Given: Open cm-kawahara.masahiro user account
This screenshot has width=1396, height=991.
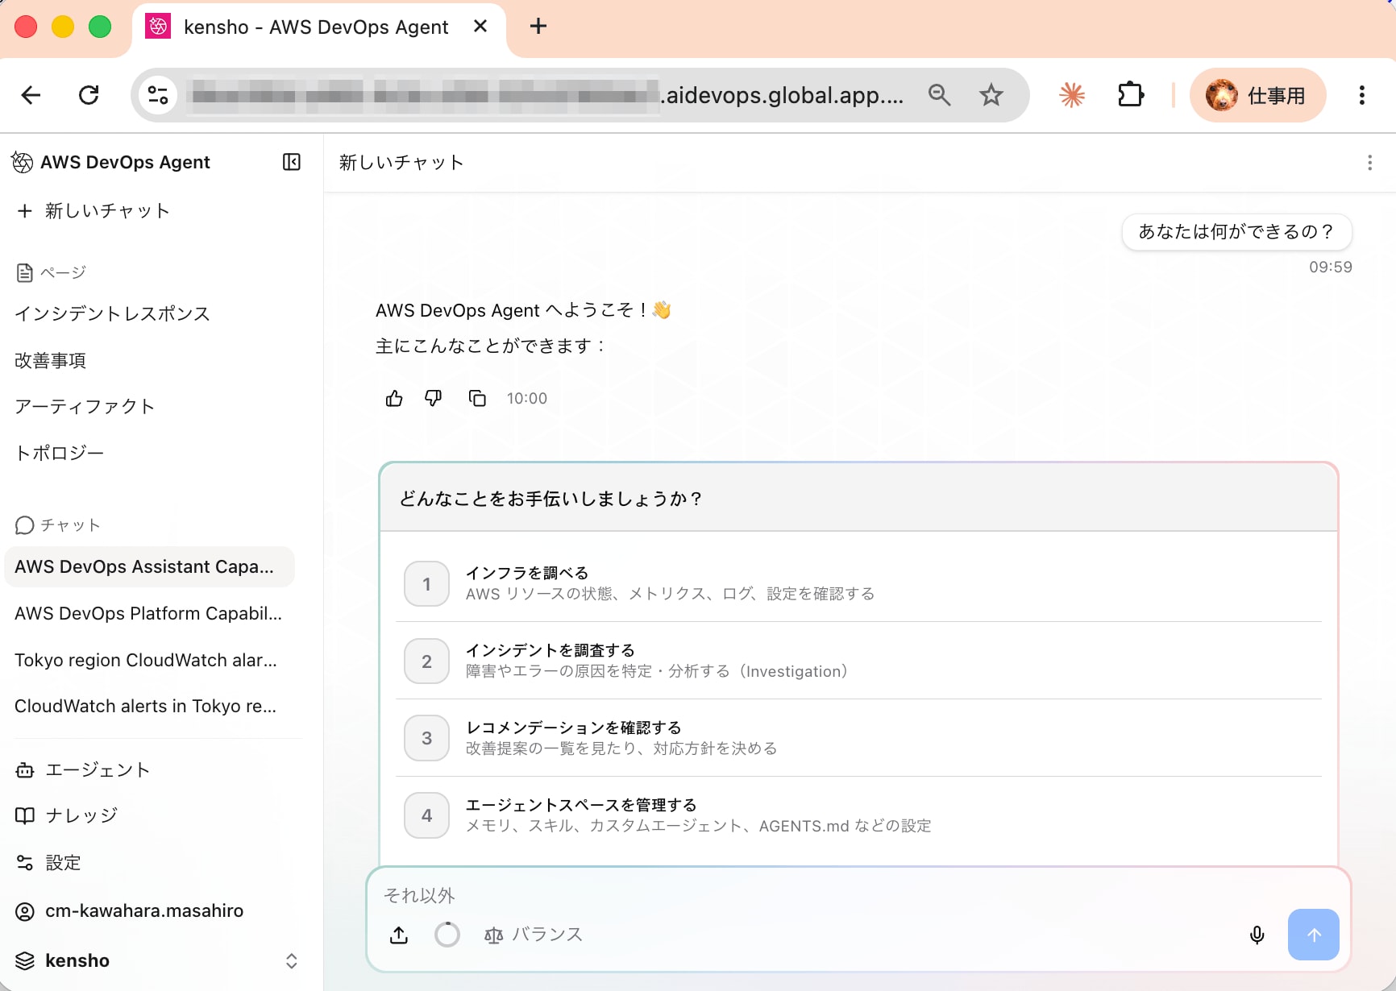Looking at the screenshot, I should (129, 910).
